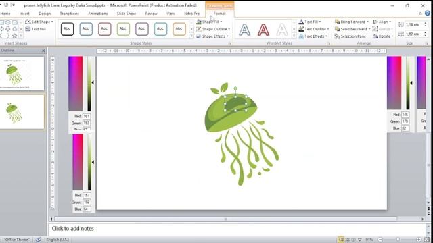Click to add notes area
433x243 pixels.
pyautogui.click(x=237, y=229)
